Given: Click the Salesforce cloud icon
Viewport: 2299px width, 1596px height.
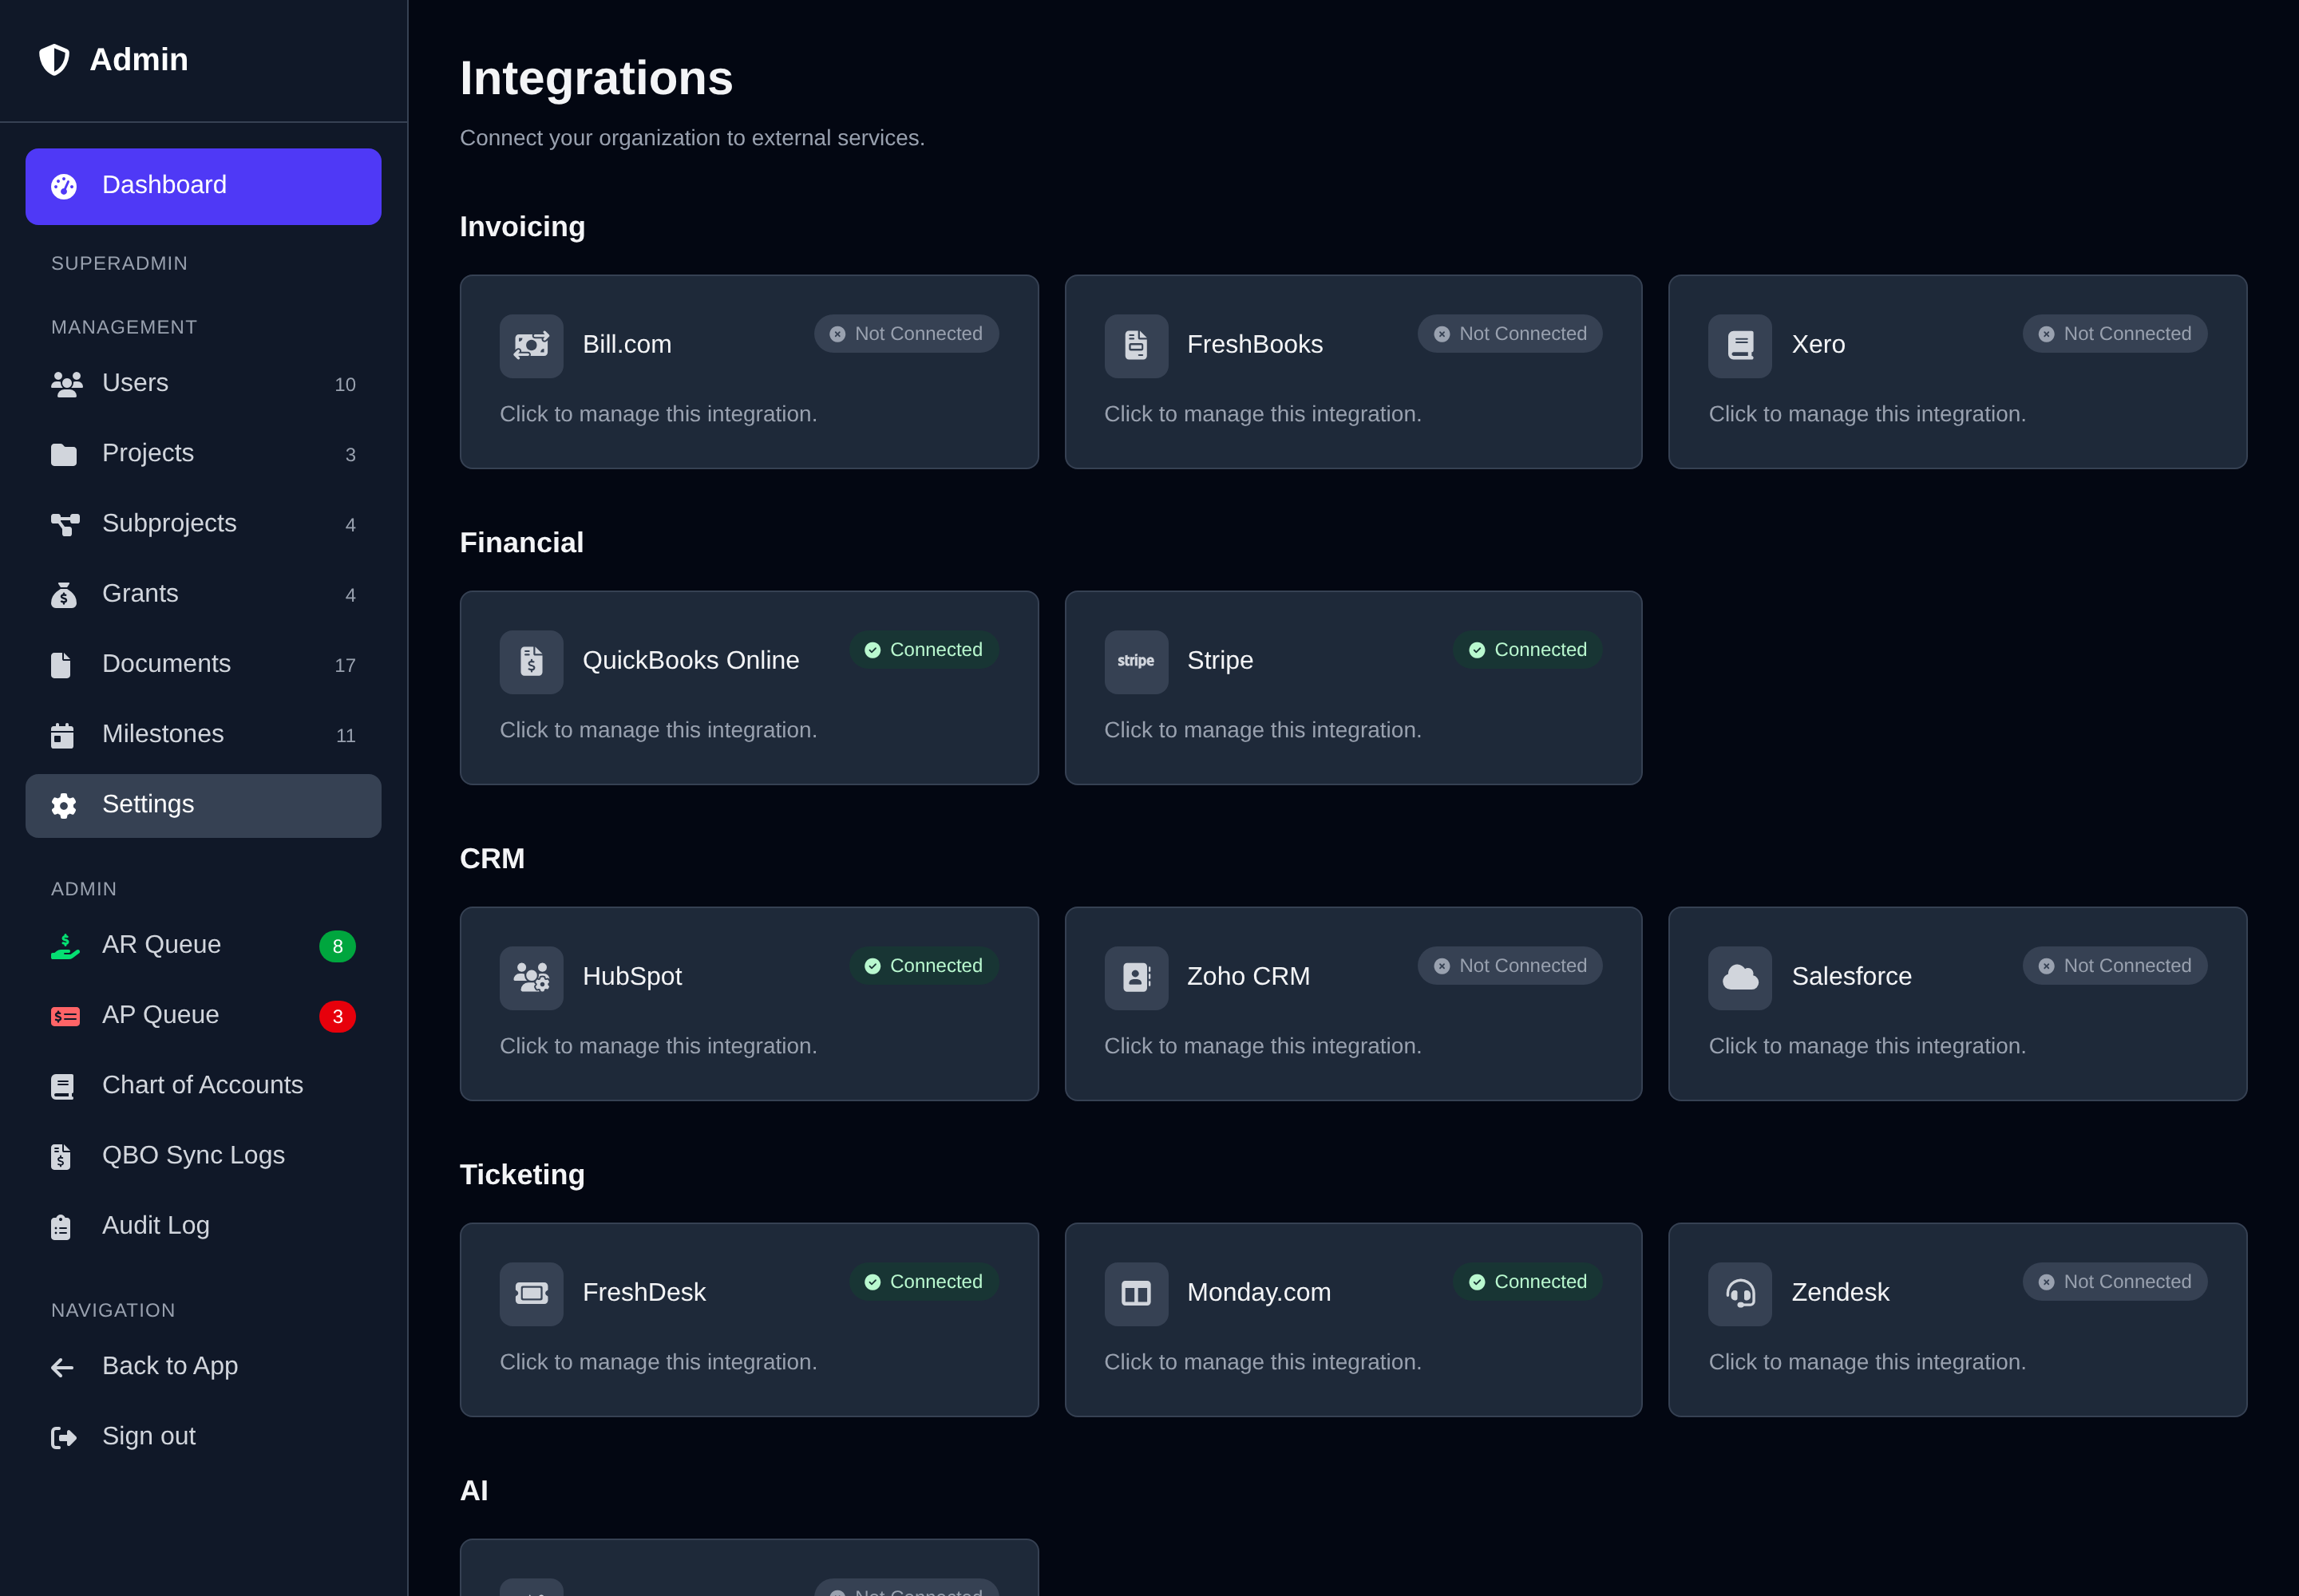Looking at the screenshot, I should click(1739, 978).
